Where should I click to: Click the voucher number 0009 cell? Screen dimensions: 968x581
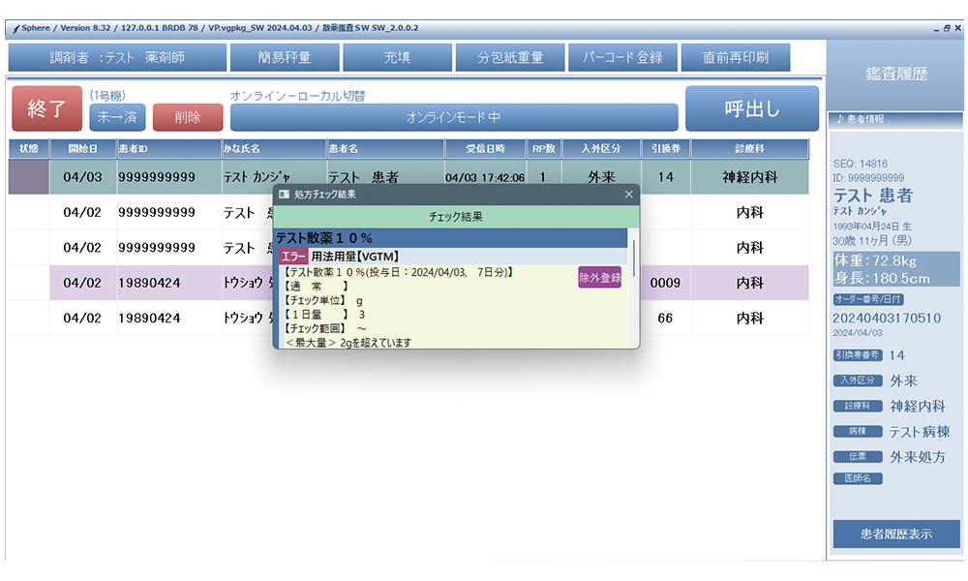pos(666,283)
